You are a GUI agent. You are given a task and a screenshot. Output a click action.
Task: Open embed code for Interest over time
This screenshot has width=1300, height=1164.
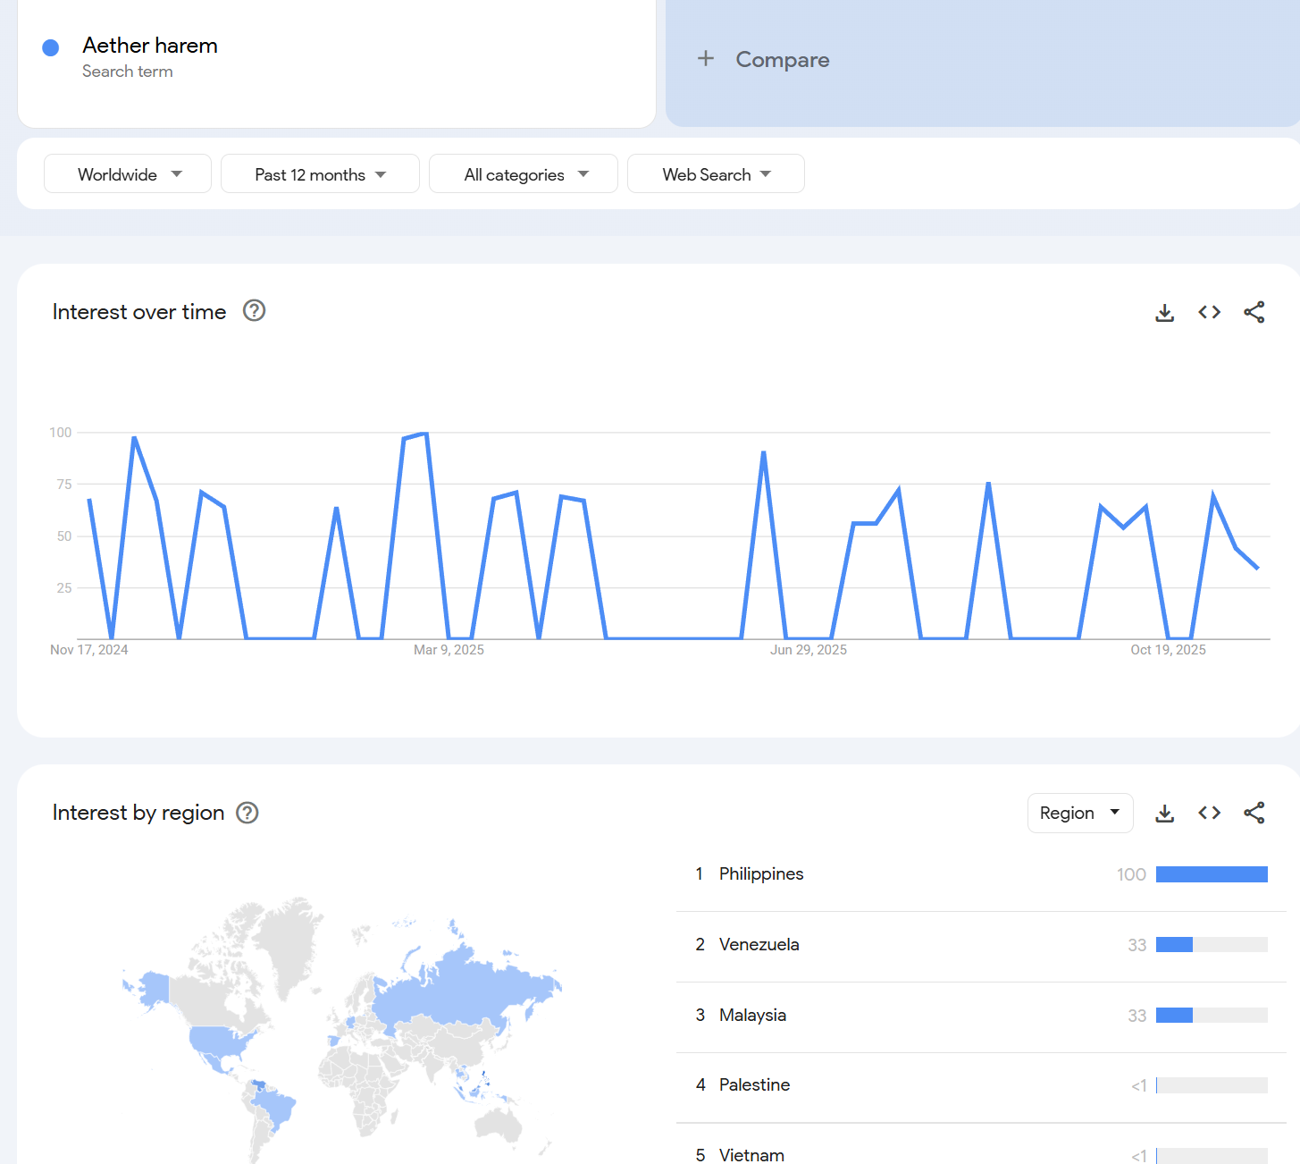[1209, 312]
